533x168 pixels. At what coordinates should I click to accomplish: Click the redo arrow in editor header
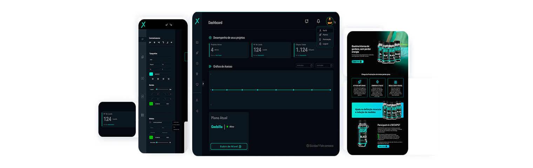click(171, 25)
